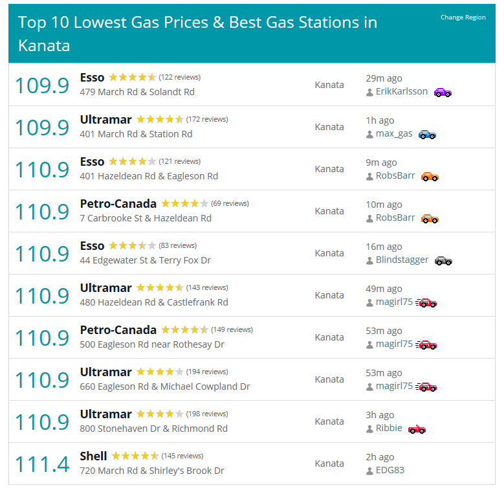The height and width of the screenshot is (492, 504).
Task: Click the gray car icon beside Blindstagger
Action: pos(443,261)
